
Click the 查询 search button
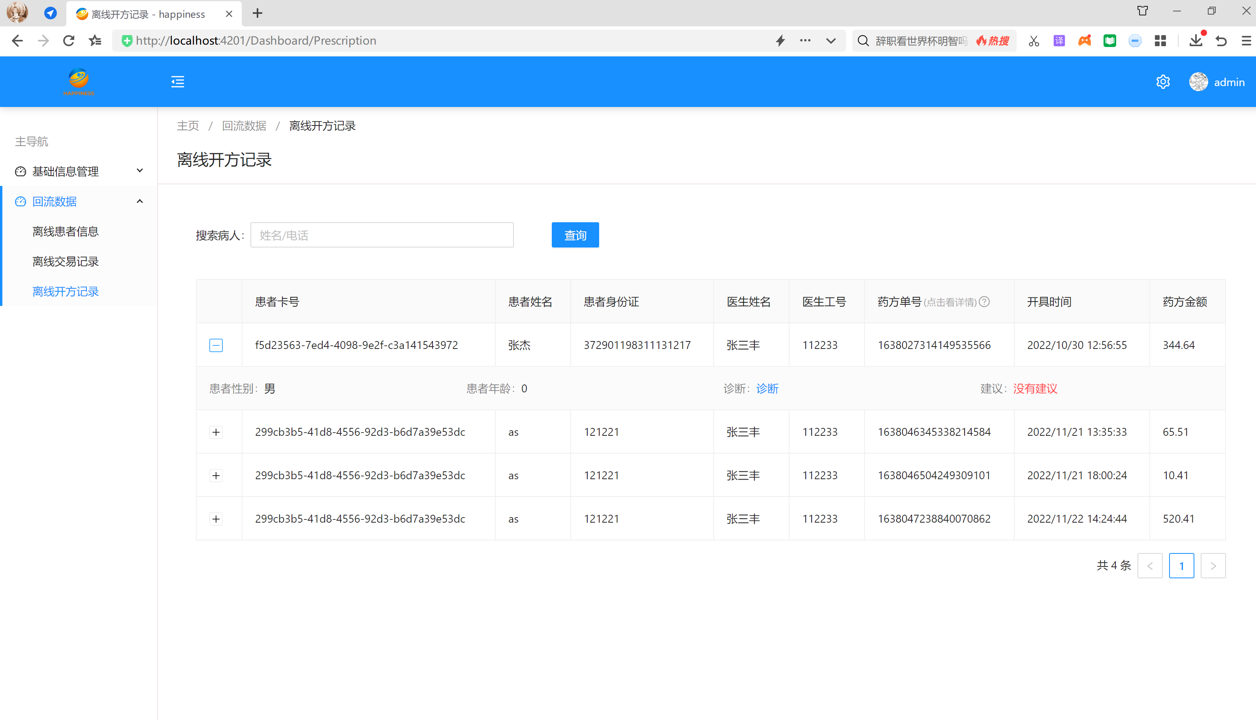tap(575, 235)
